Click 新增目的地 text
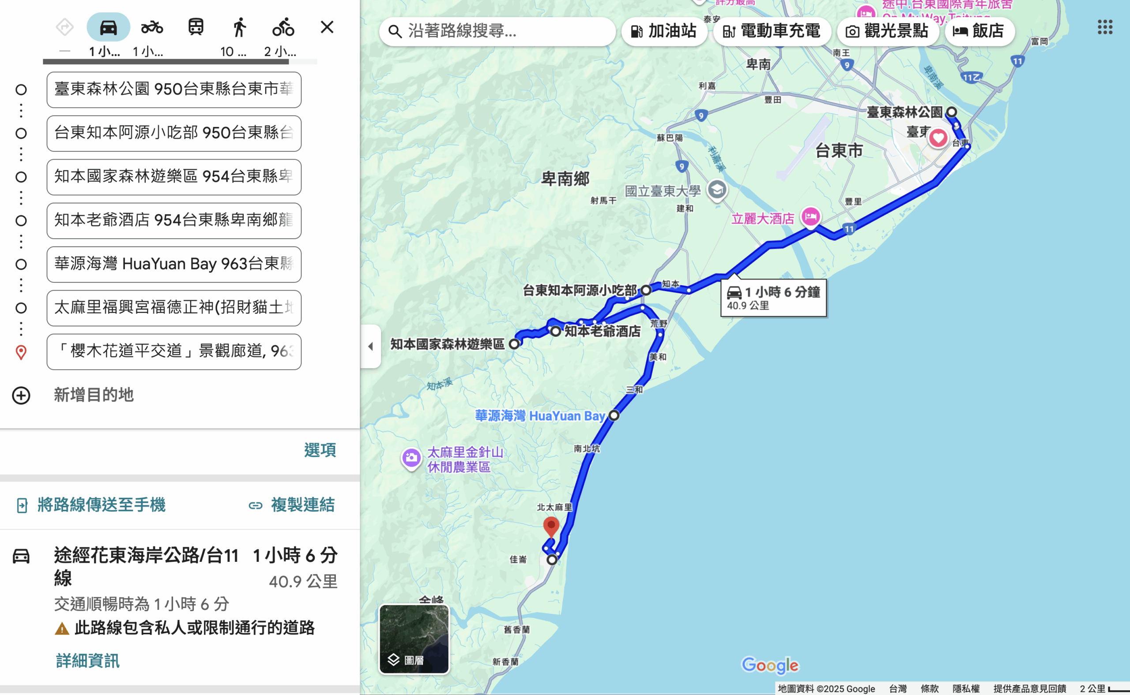 [x=94, y=395]
